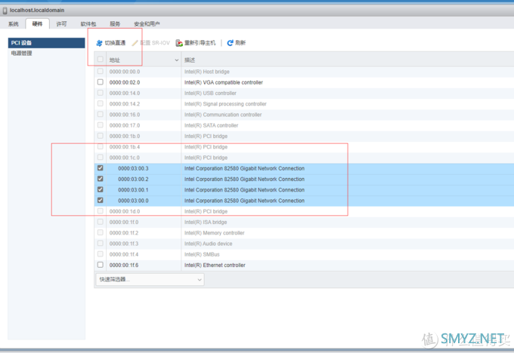Switch to the 软件包 (Packages) tab
The height and width of the screenshot is (353, 514).
point(88,24)
